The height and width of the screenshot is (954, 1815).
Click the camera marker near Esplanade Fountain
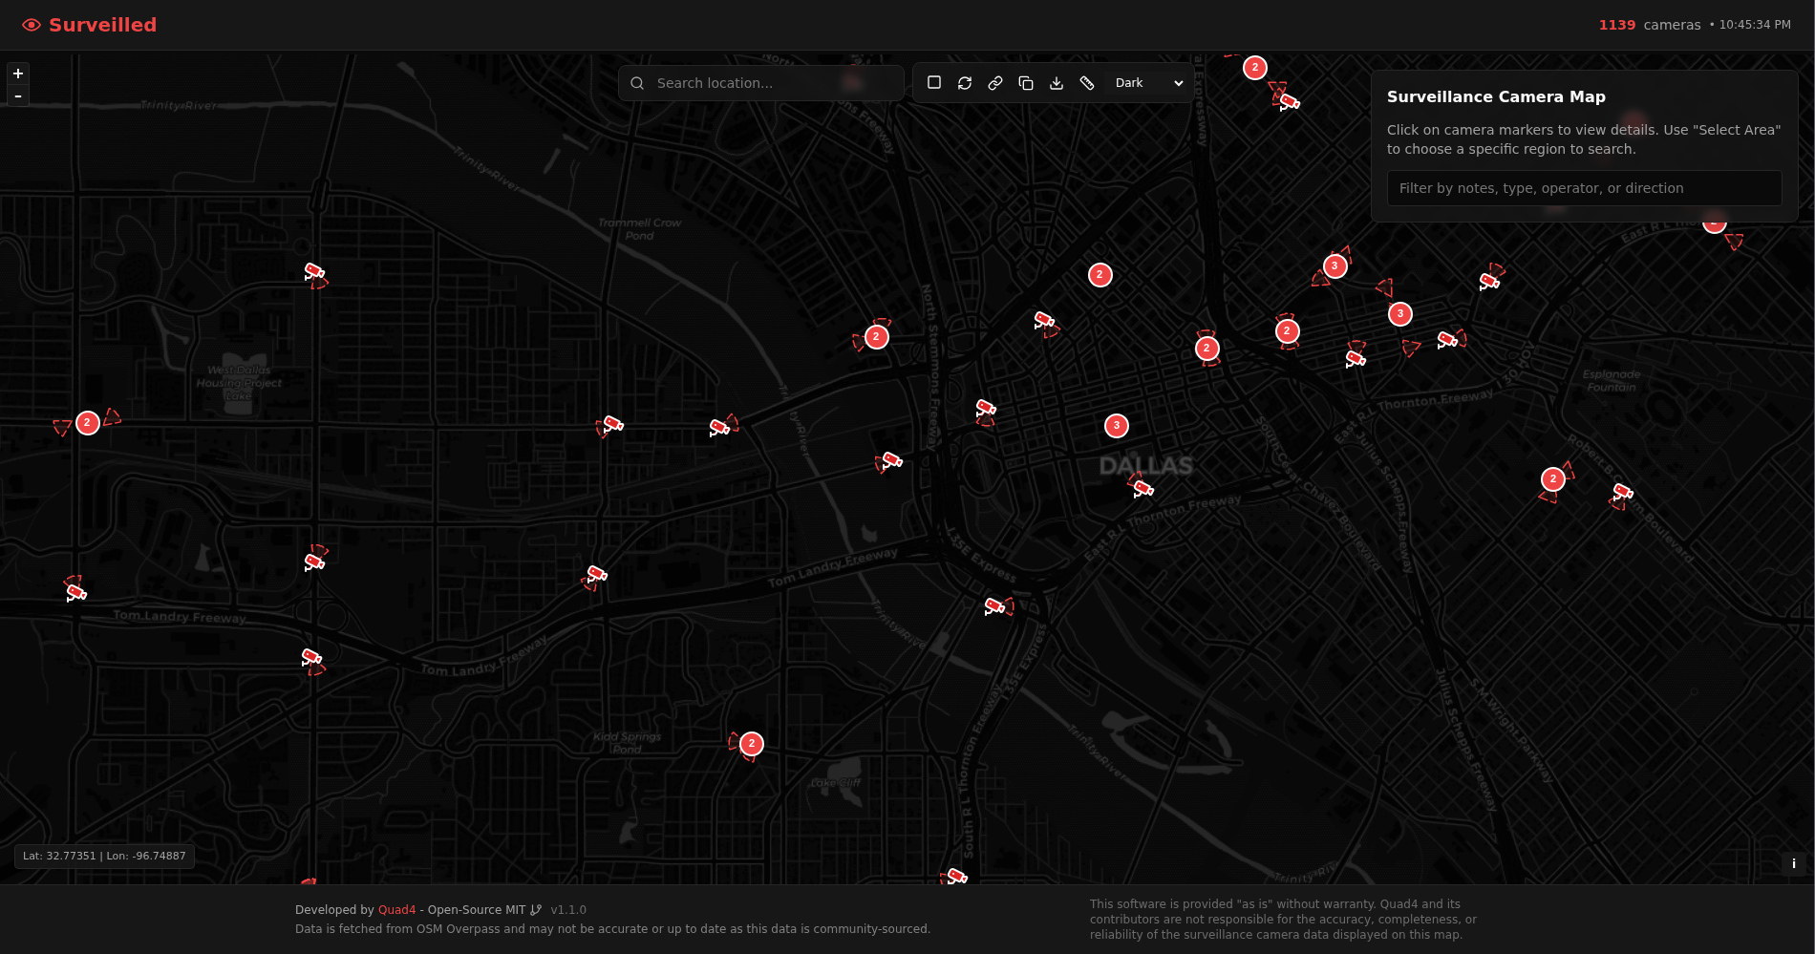tap(1621, 494)
